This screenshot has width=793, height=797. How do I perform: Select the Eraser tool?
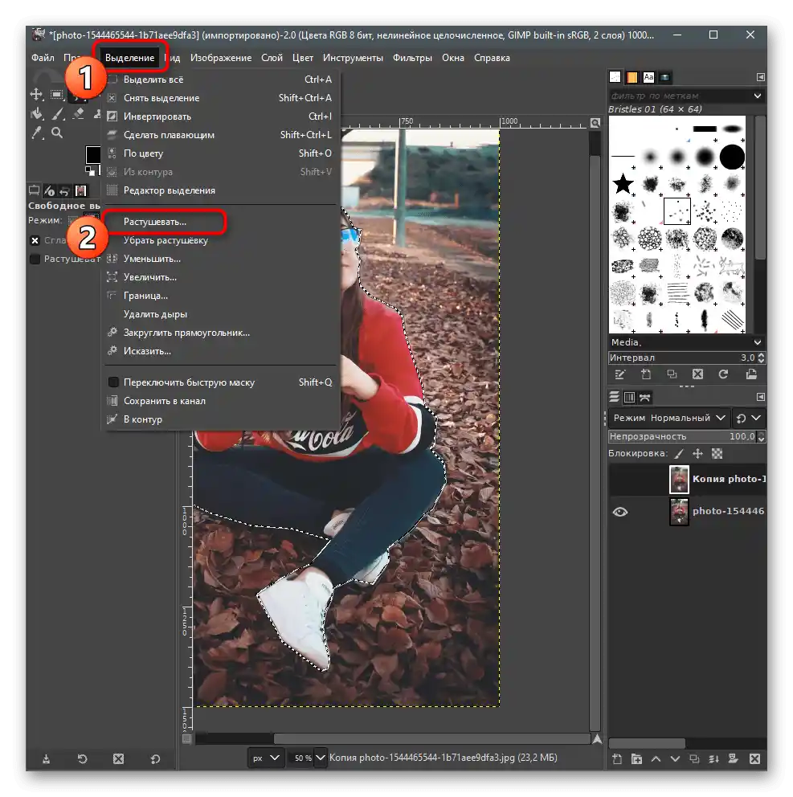click(78, 114)
